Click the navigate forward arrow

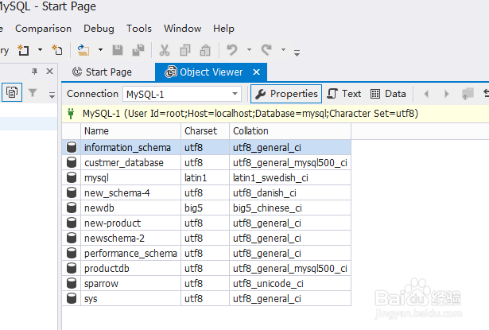pos(447,94)
